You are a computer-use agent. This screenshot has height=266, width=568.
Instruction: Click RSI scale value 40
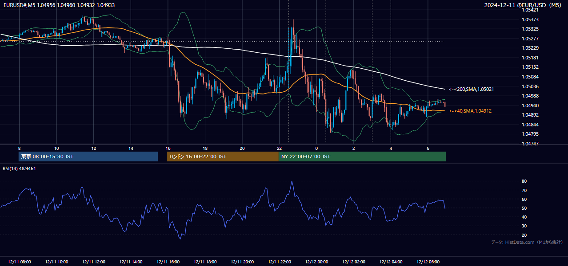pyautogui.click(x=524, y=217)
